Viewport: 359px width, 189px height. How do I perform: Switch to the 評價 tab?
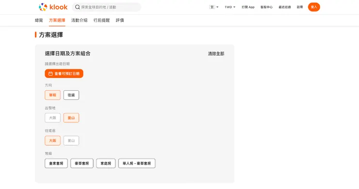pyautogui.click(x=120, y=20)
